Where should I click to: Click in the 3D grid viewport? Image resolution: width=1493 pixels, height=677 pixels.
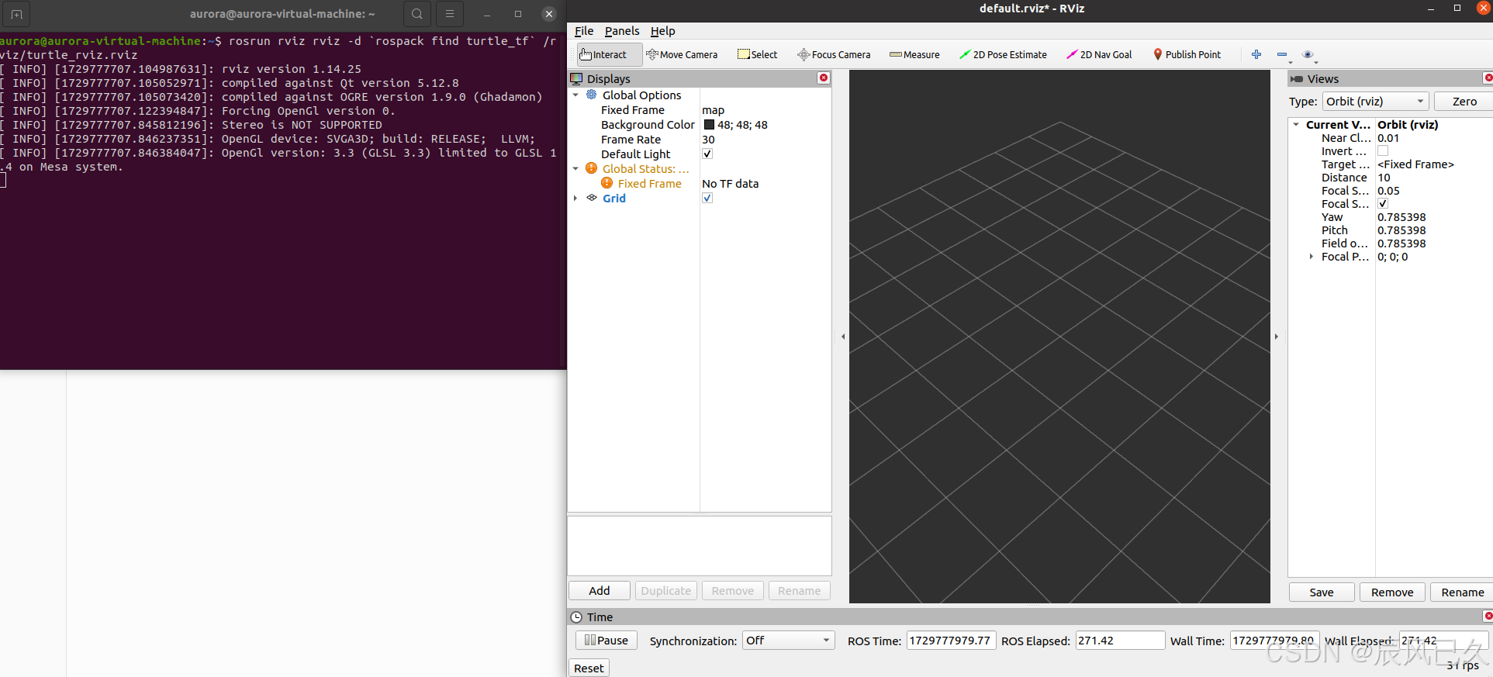1059,337
